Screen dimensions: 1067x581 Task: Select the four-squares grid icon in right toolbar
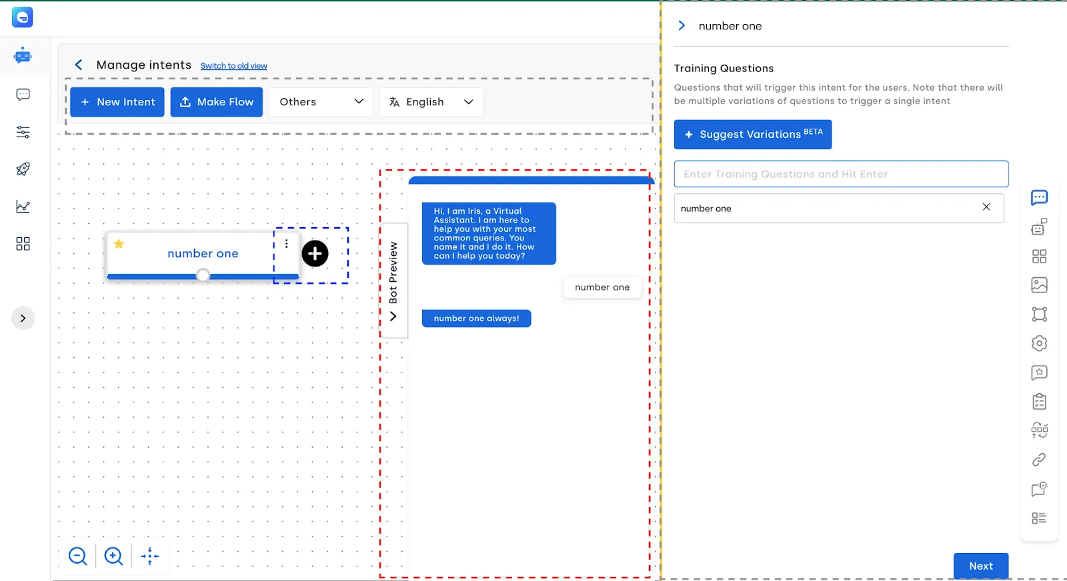1039,256
